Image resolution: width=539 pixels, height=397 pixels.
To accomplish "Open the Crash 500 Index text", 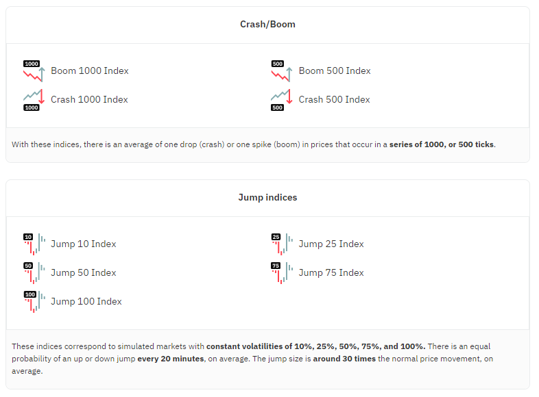I will [335, 99].
